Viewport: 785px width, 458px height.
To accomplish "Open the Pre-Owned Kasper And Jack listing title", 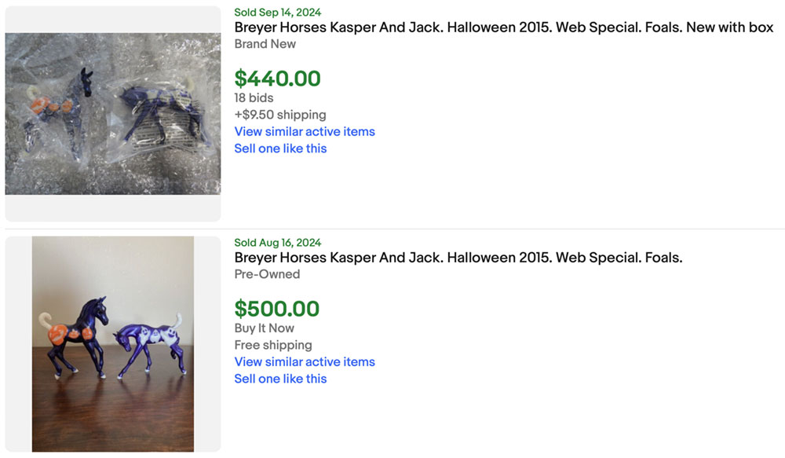I will tap(458, 258).
